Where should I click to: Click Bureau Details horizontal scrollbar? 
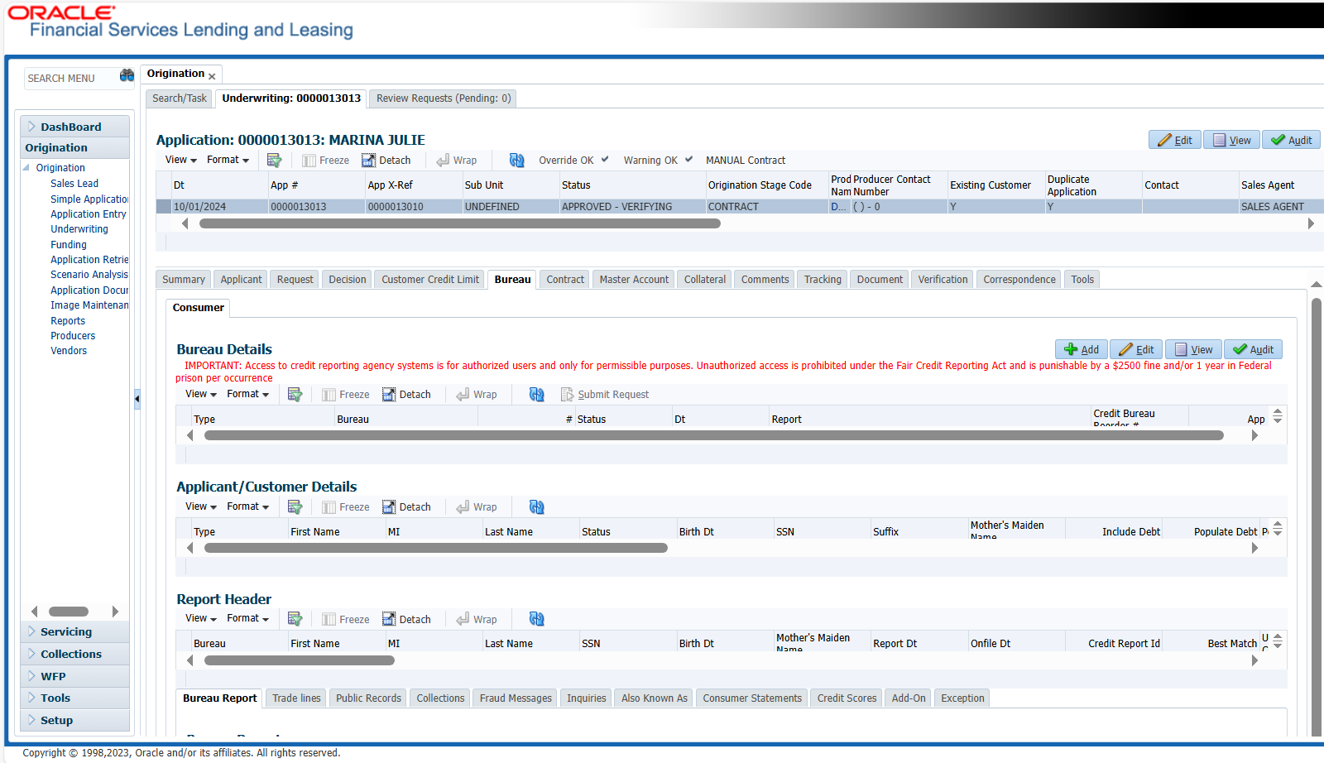(x=714, y=435)
